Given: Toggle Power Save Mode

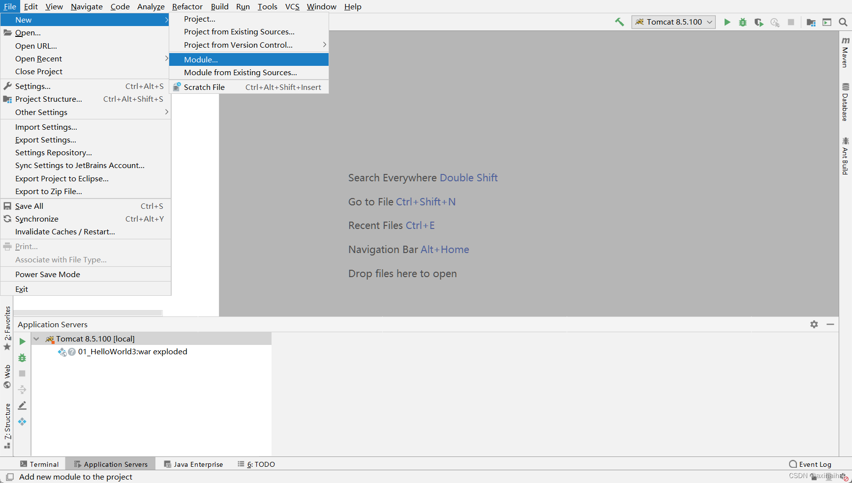Looking at the screenshot, I should (x=86, y=274).
